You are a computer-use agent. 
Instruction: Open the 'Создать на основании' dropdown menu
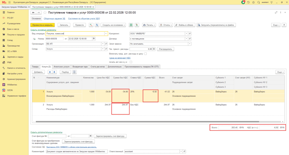click(113, 25)
